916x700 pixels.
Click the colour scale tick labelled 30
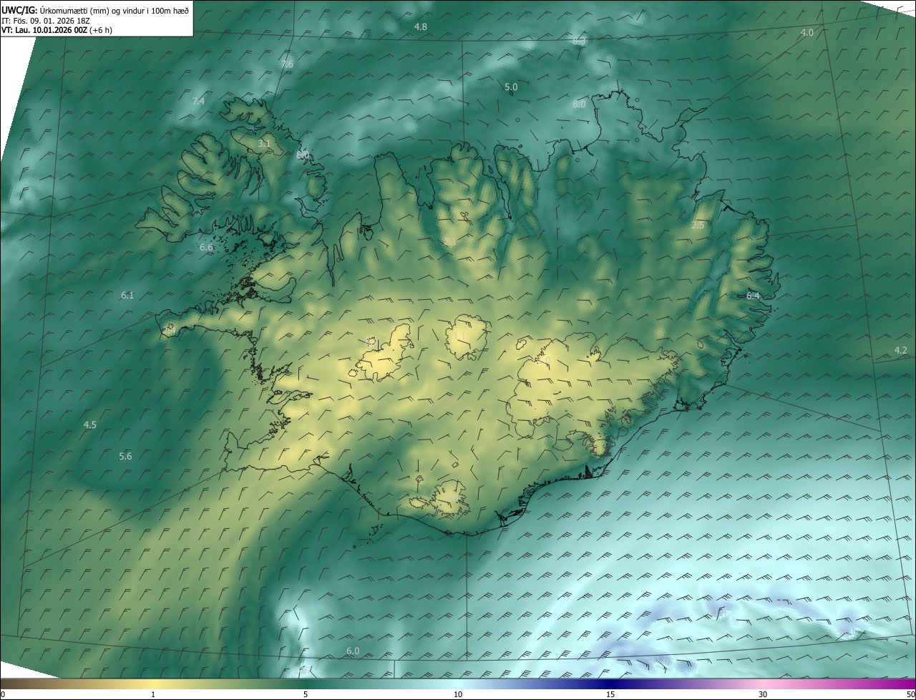pos(763,694)
